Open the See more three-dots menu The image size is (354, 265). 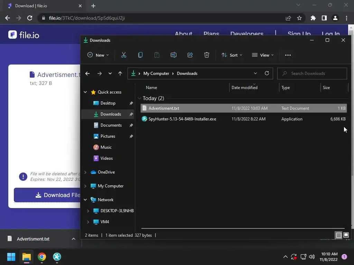tap(288, 55)
